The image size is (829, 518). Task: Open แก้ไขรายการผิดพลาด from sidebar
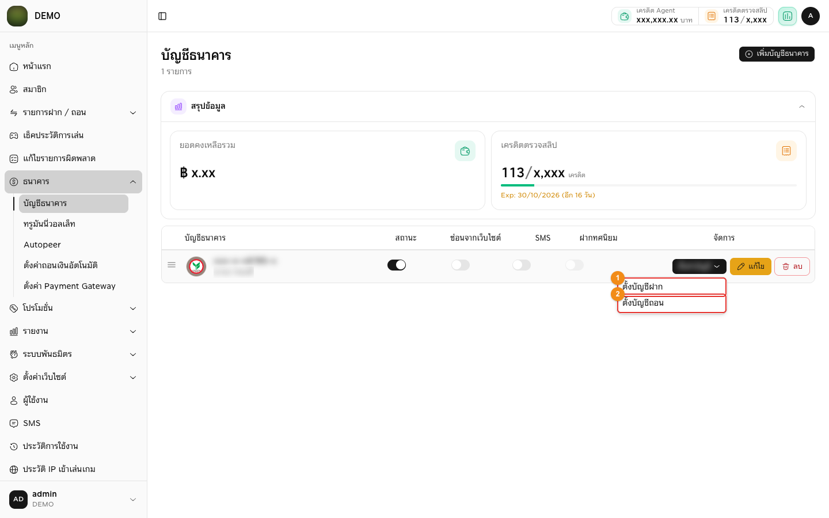click(73, 159)
